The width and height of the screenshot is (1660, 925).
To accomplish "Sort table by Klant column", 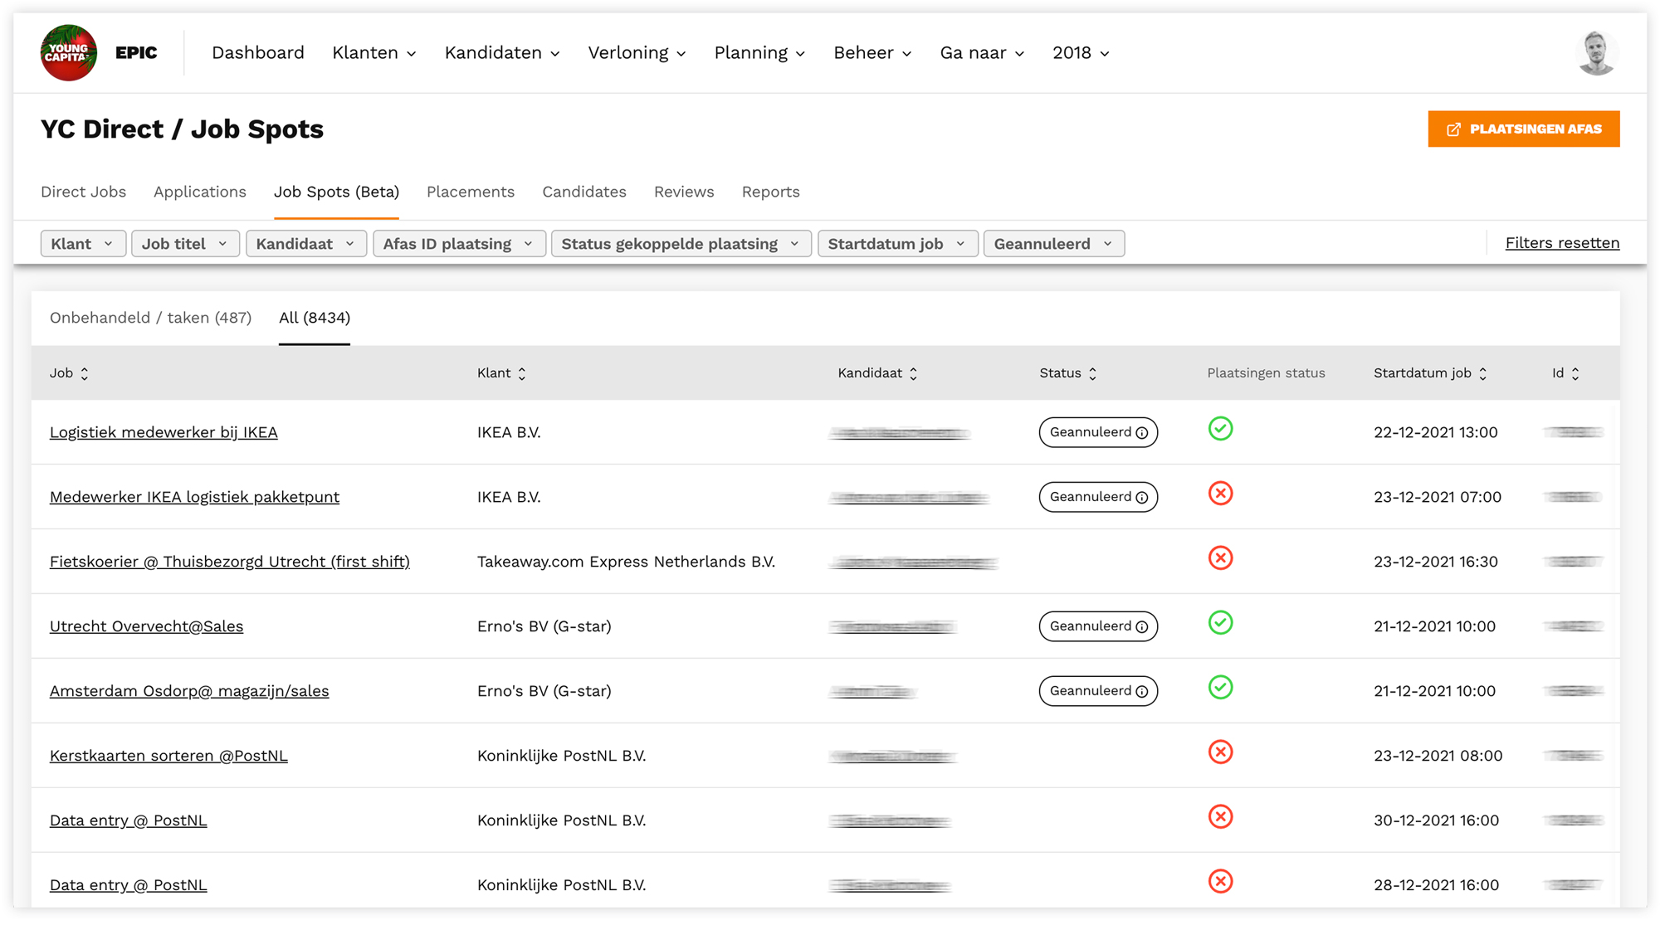I will (501, 373).
